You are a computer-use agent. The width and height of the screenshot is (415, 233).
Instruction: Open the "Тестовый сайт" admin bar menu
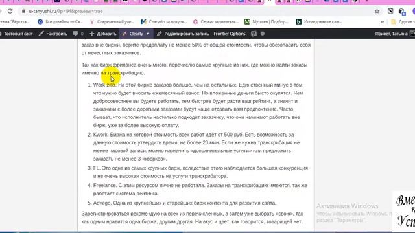(x=16, y=34)
